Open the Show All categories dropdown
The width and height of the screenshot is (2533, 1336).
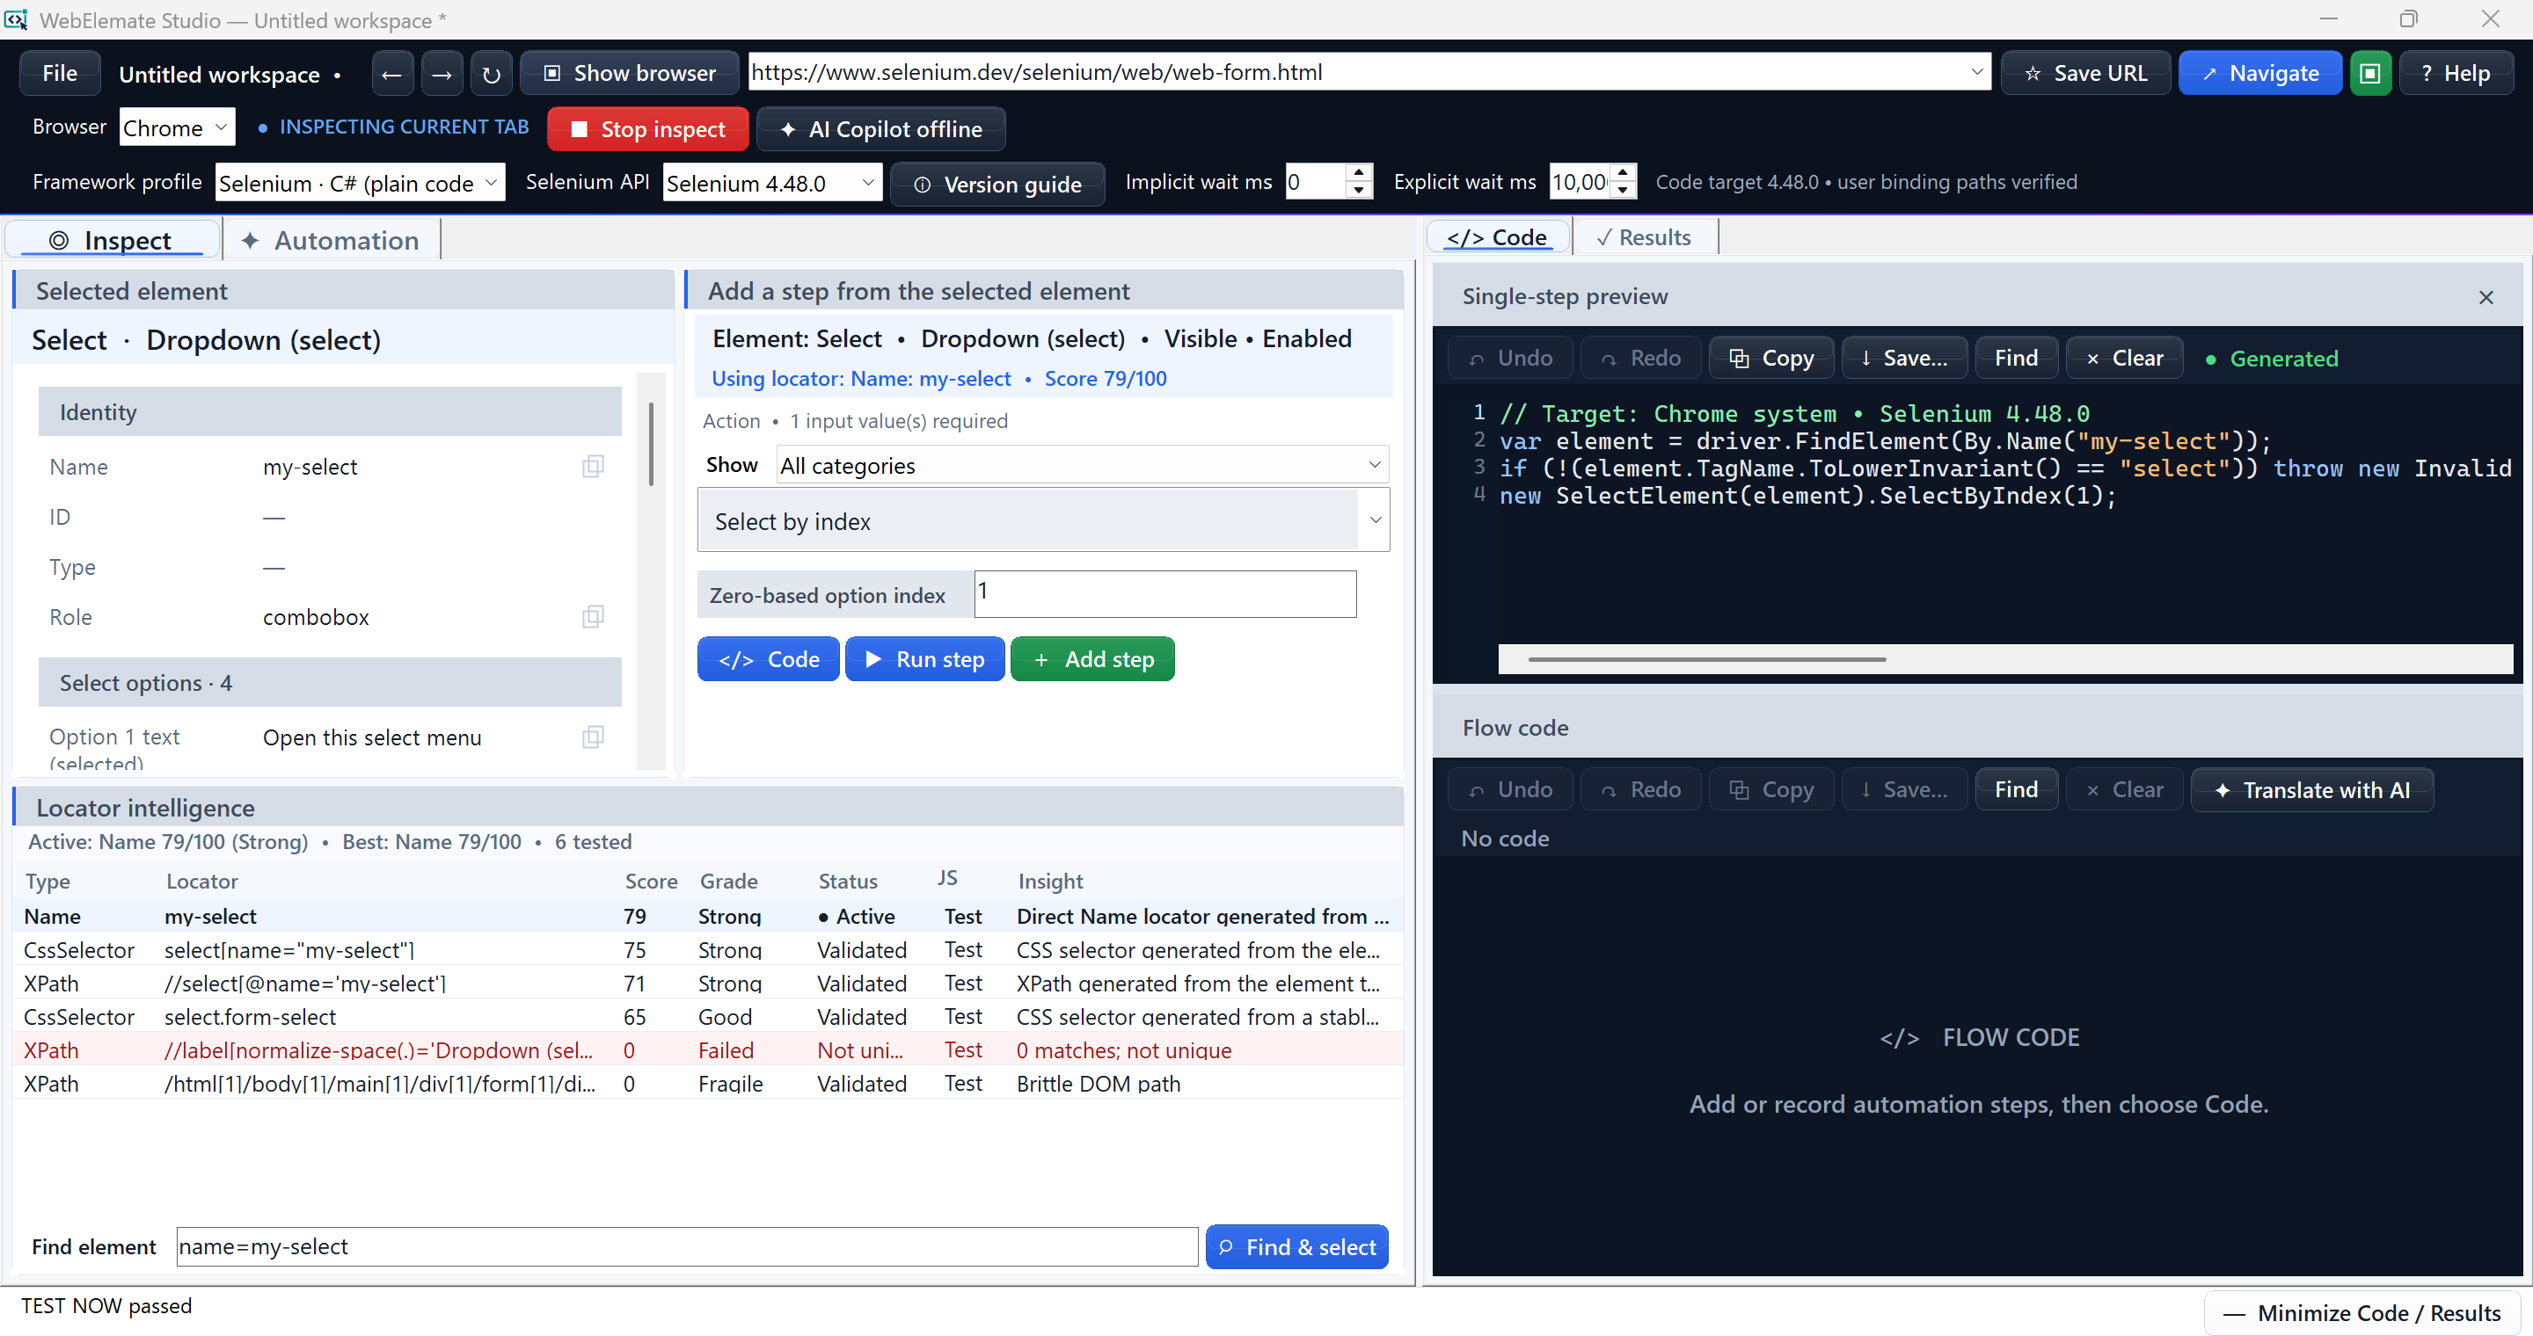[x=1083, y=466]
